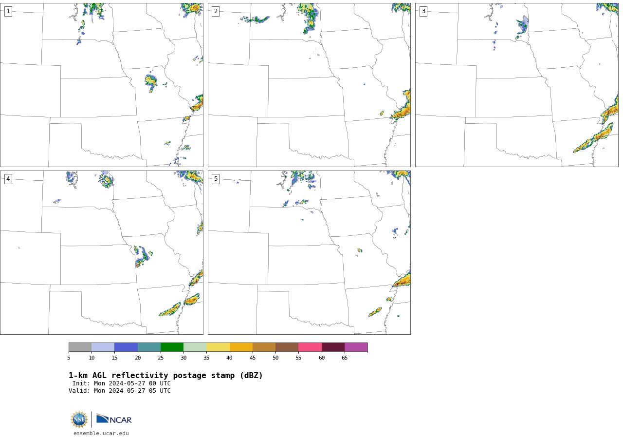
Task: Click the yellow 35-40 dBZ swatch
Action: pyautogui.click(x=218, y=347)
